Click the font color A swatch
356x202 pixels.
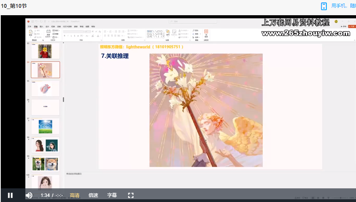[98, 35]
